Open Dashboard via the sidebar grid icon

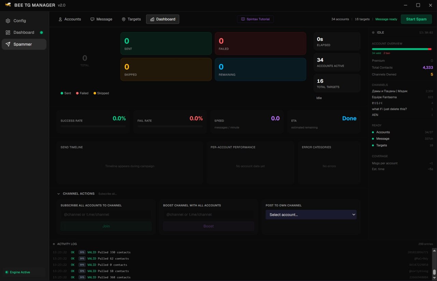pyautogui.click(x=8, y=32)
